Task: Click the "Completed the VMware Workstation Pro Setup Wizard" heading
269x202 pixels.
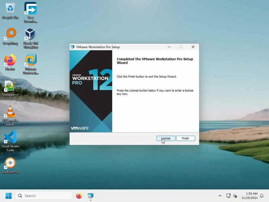Action: [155, 61]
